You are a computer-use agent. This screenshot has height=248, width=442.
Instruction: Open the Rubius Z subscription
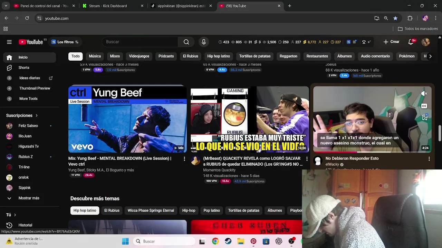click(x=30, y=157)
